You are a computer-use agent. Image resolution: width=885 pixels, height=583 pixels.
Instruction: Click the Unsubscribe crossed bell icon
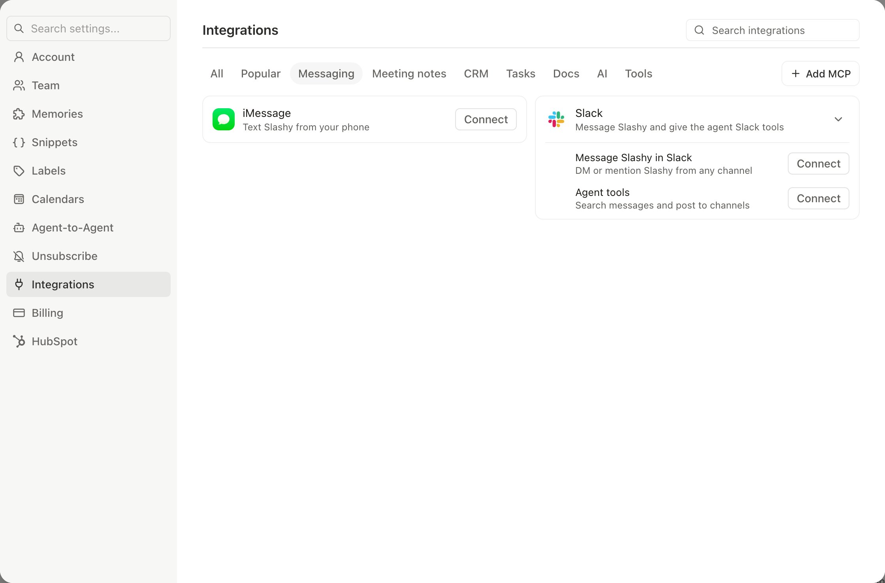19,256
